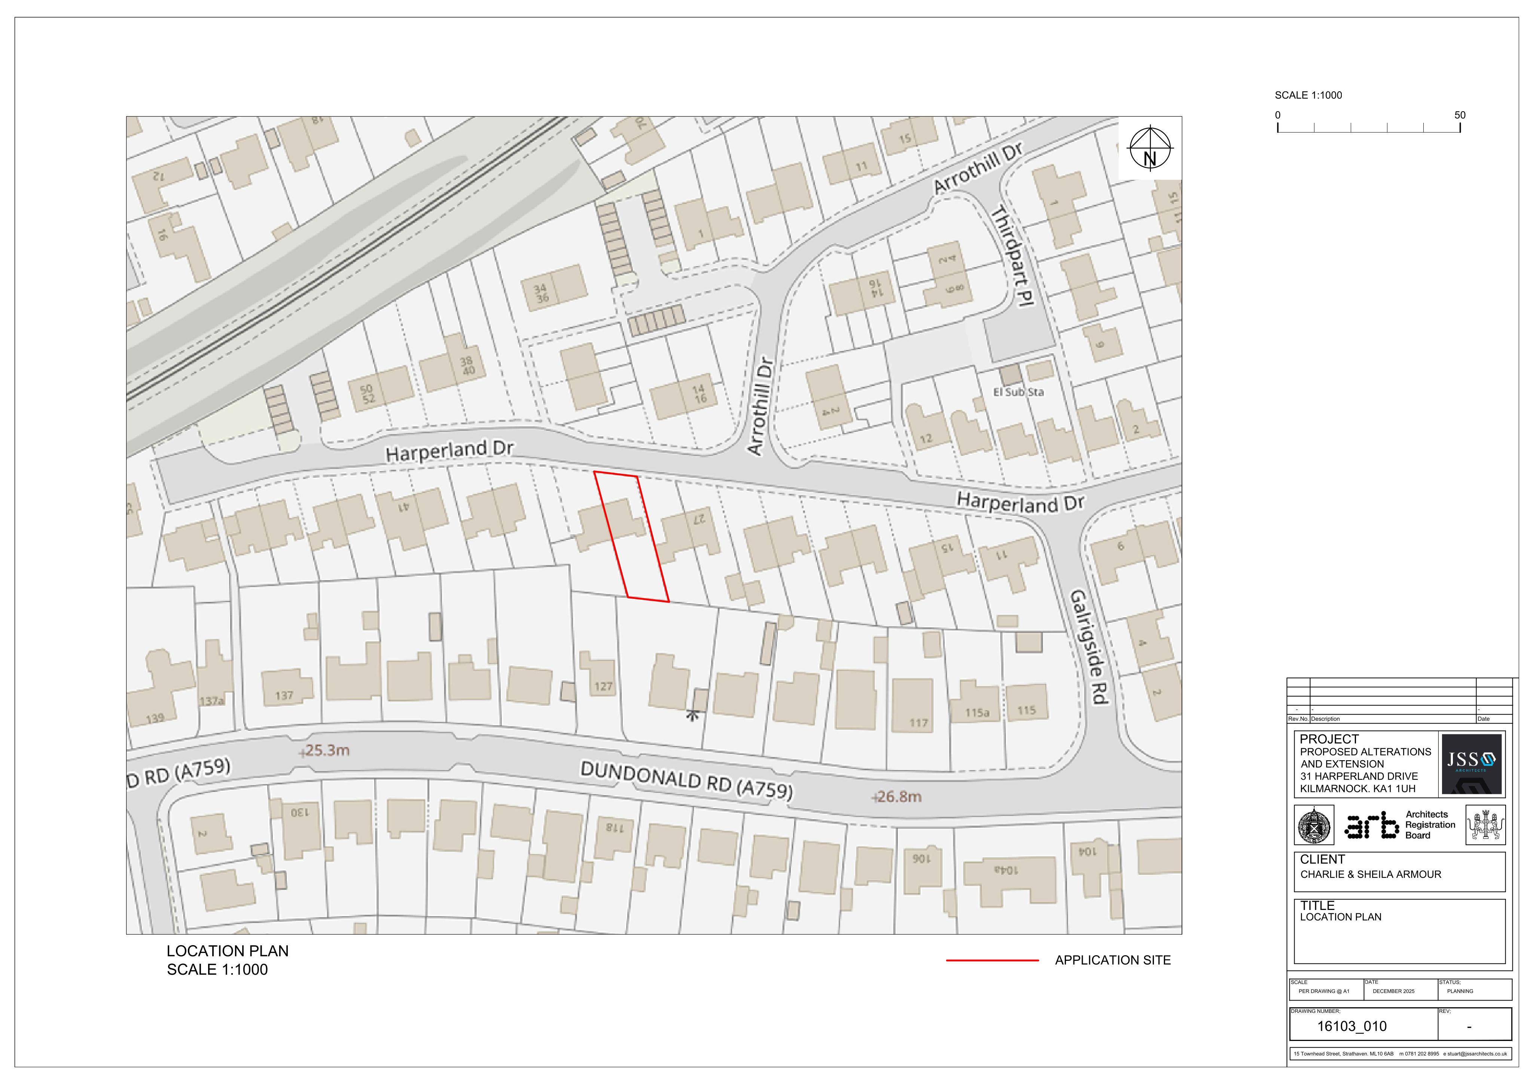This screenshot has width=1533, height=1084.
Task: Click 'KILMARNOCK. KA1 1UH' postcode line
Action: click(x=1357, y=789)
